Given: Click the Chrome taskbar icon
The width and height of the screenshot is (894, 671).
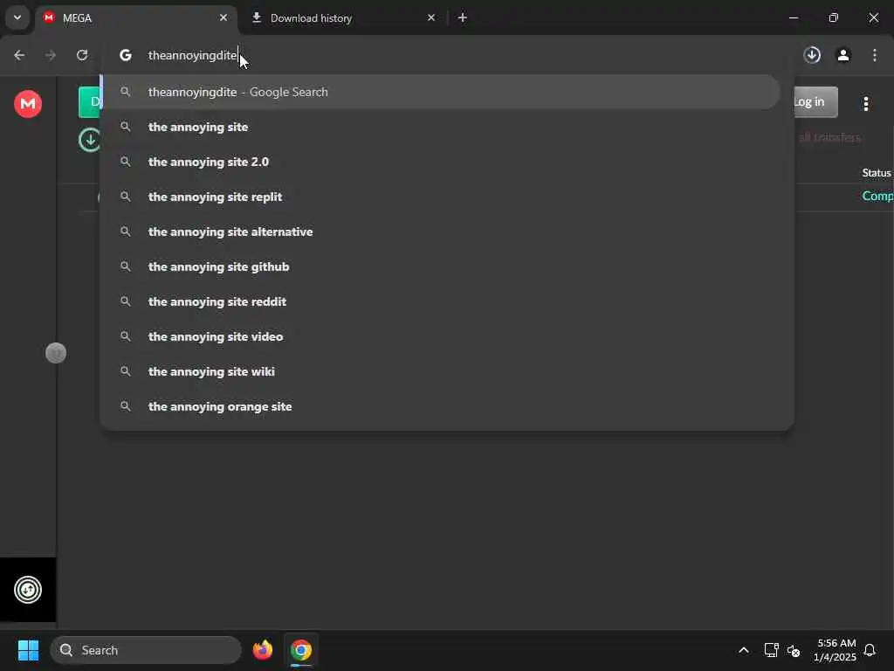Looking at the screenshot, I should pyautogui.click(x=301, y=650).
